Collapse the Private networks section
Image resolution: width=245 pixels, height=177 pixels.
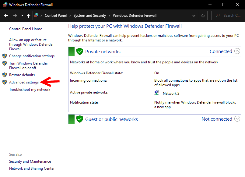click(x=237, y=51)
